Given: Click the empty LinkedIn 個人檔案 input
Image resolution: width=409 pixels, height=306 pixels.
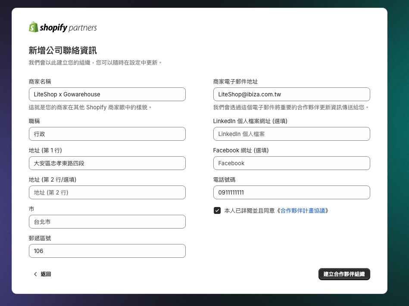Looking at the screenshot, I should point(291,134).
